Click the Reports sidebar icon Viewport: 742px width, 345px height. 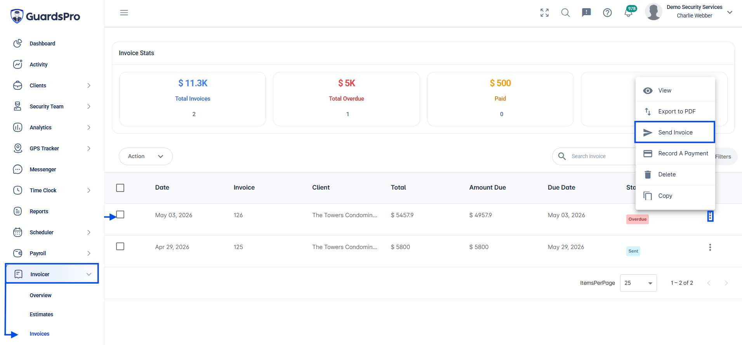(x=17, y=211)
